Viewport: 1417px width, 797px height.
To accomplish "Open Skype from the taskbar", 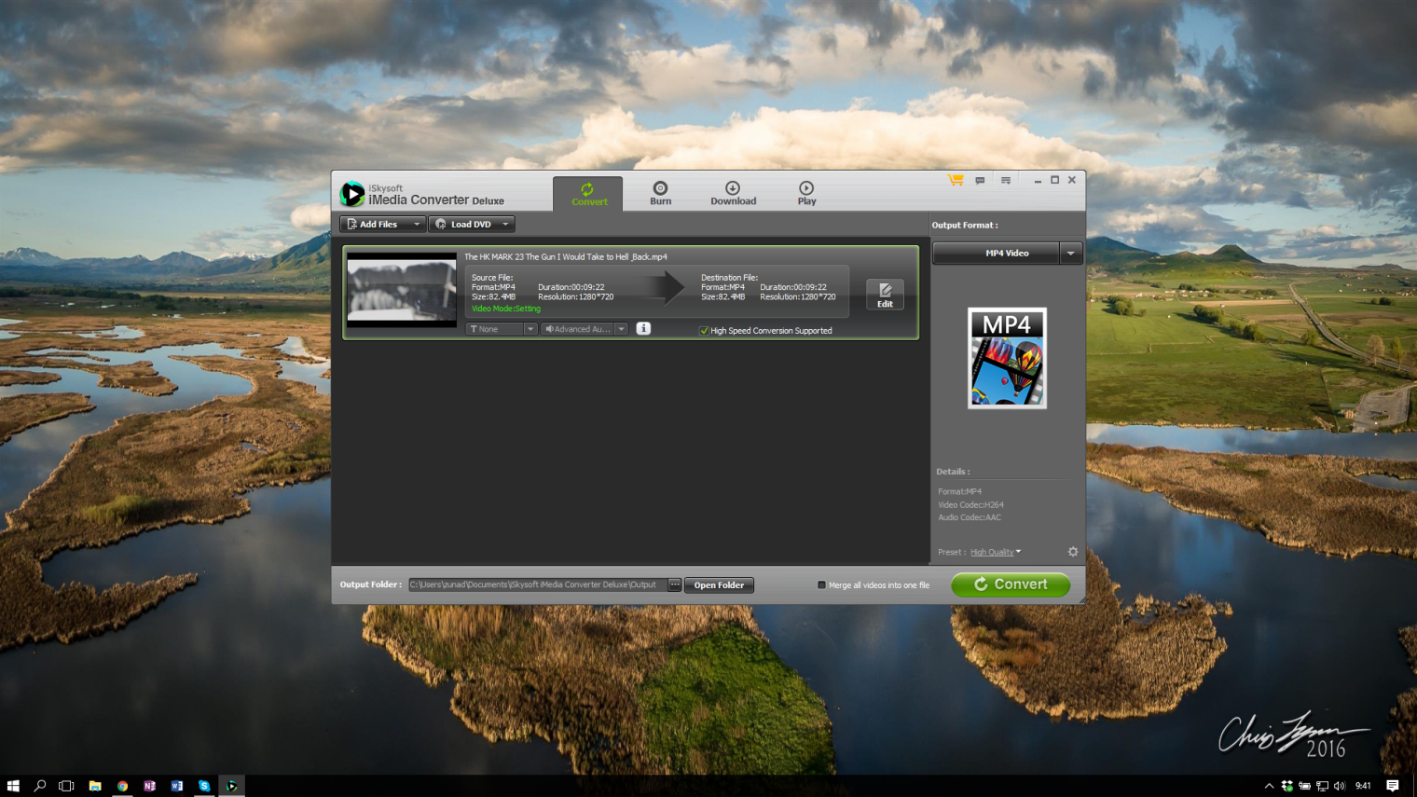I will coord(204,786).
